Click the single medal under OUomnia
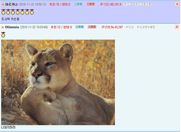181x132 pixels. (3, 35)
